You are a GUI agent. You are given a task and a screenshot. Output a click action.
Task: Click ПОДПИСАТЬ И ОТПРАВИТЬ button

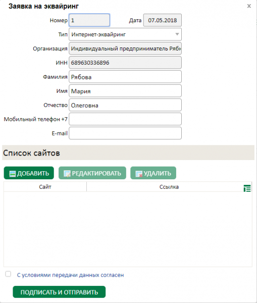(x=59, y=292)
